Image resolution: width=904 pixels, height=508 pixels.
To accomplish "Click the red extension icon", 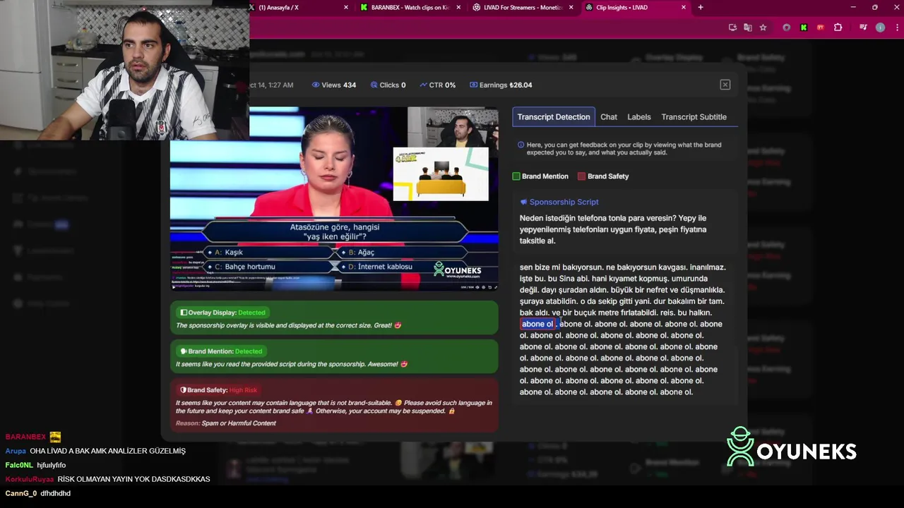I will [x=821, y=28].
